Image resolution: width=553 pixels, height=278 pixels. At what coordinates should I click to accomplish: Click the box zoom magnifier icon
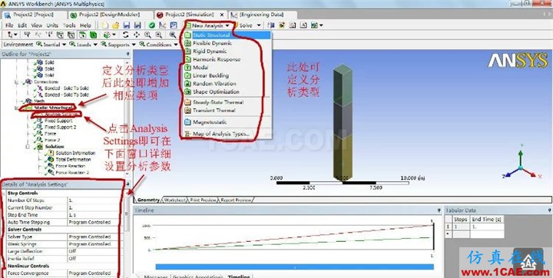click(159, 35)
